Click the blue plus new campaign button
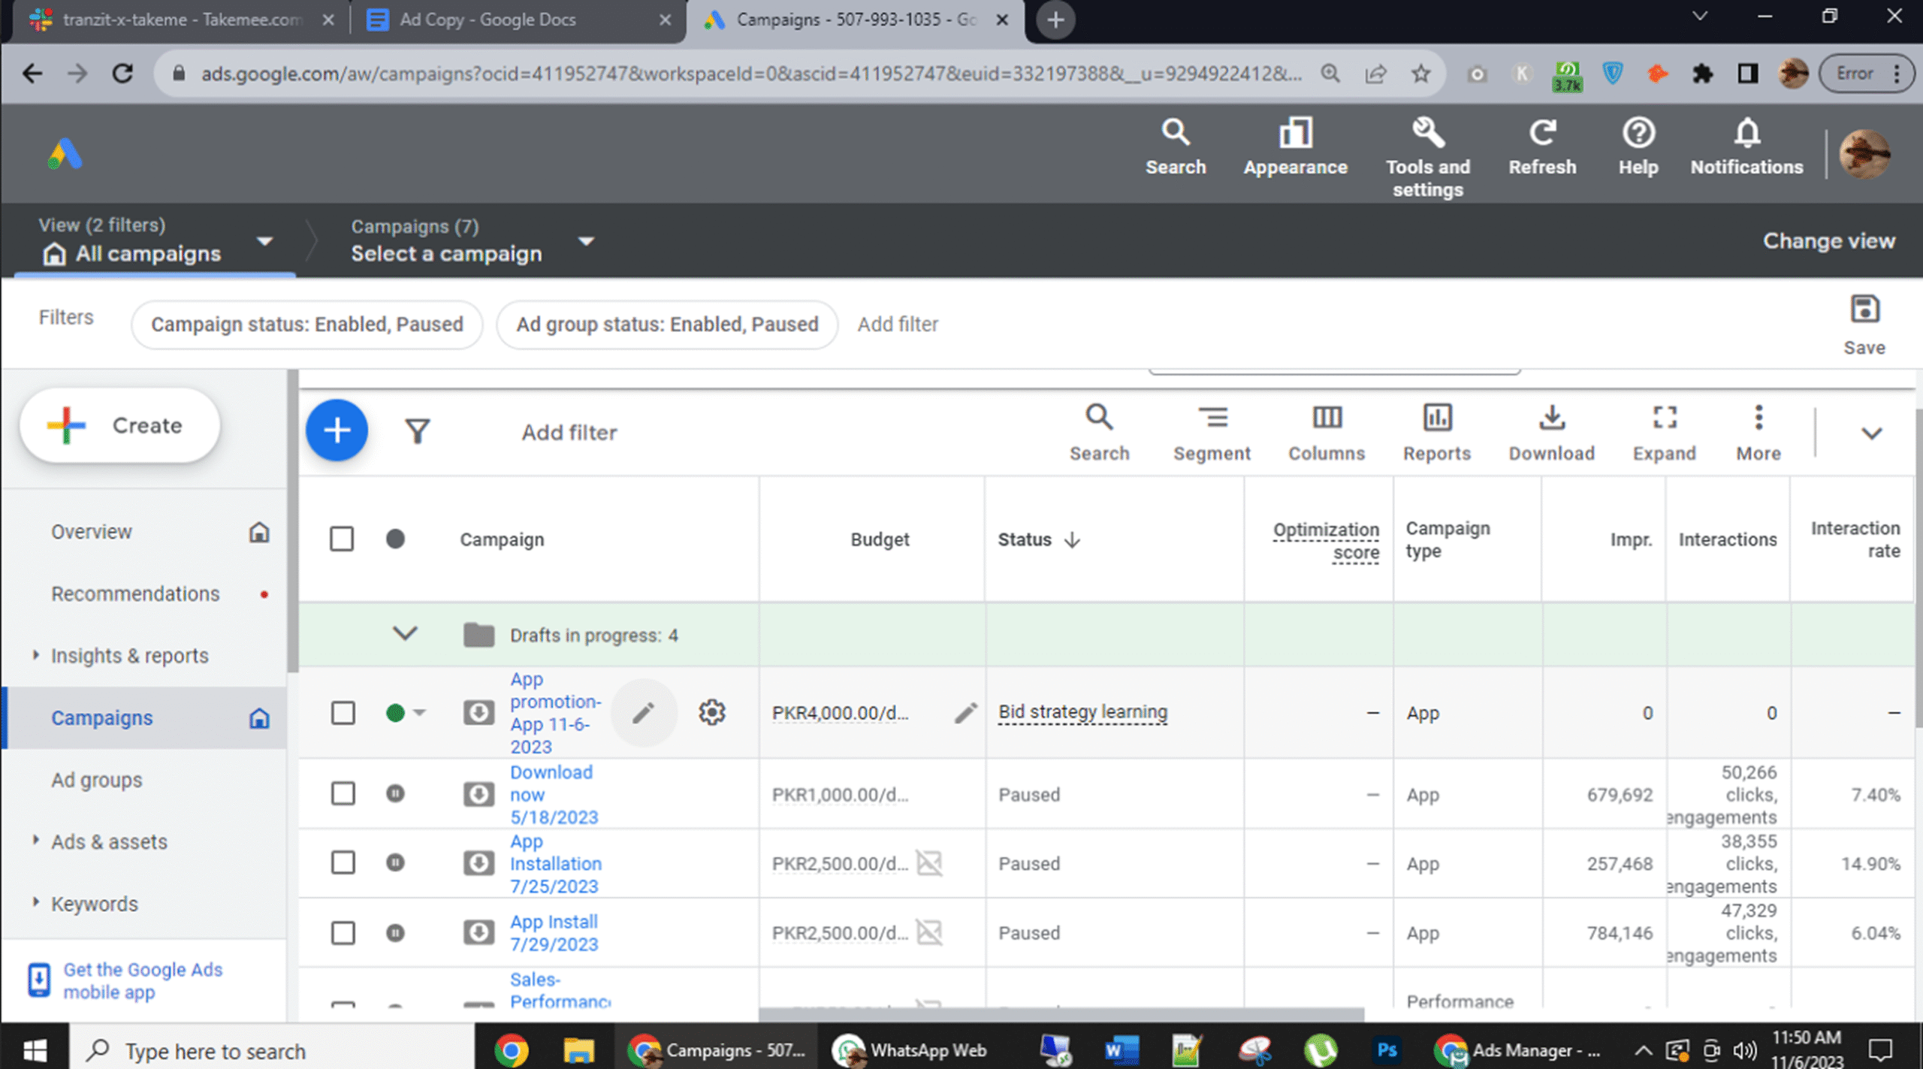 pyautogui.click(x=337, y=430)
